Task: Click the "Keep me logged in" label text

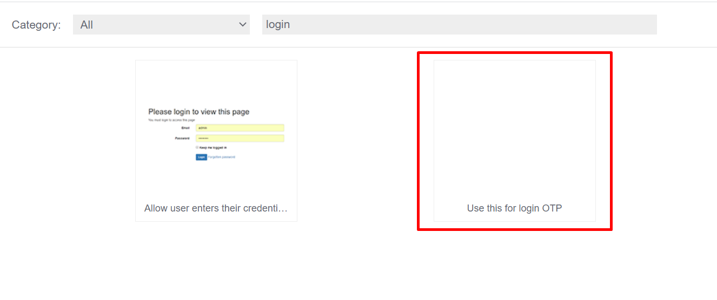Action: [213, 147]
